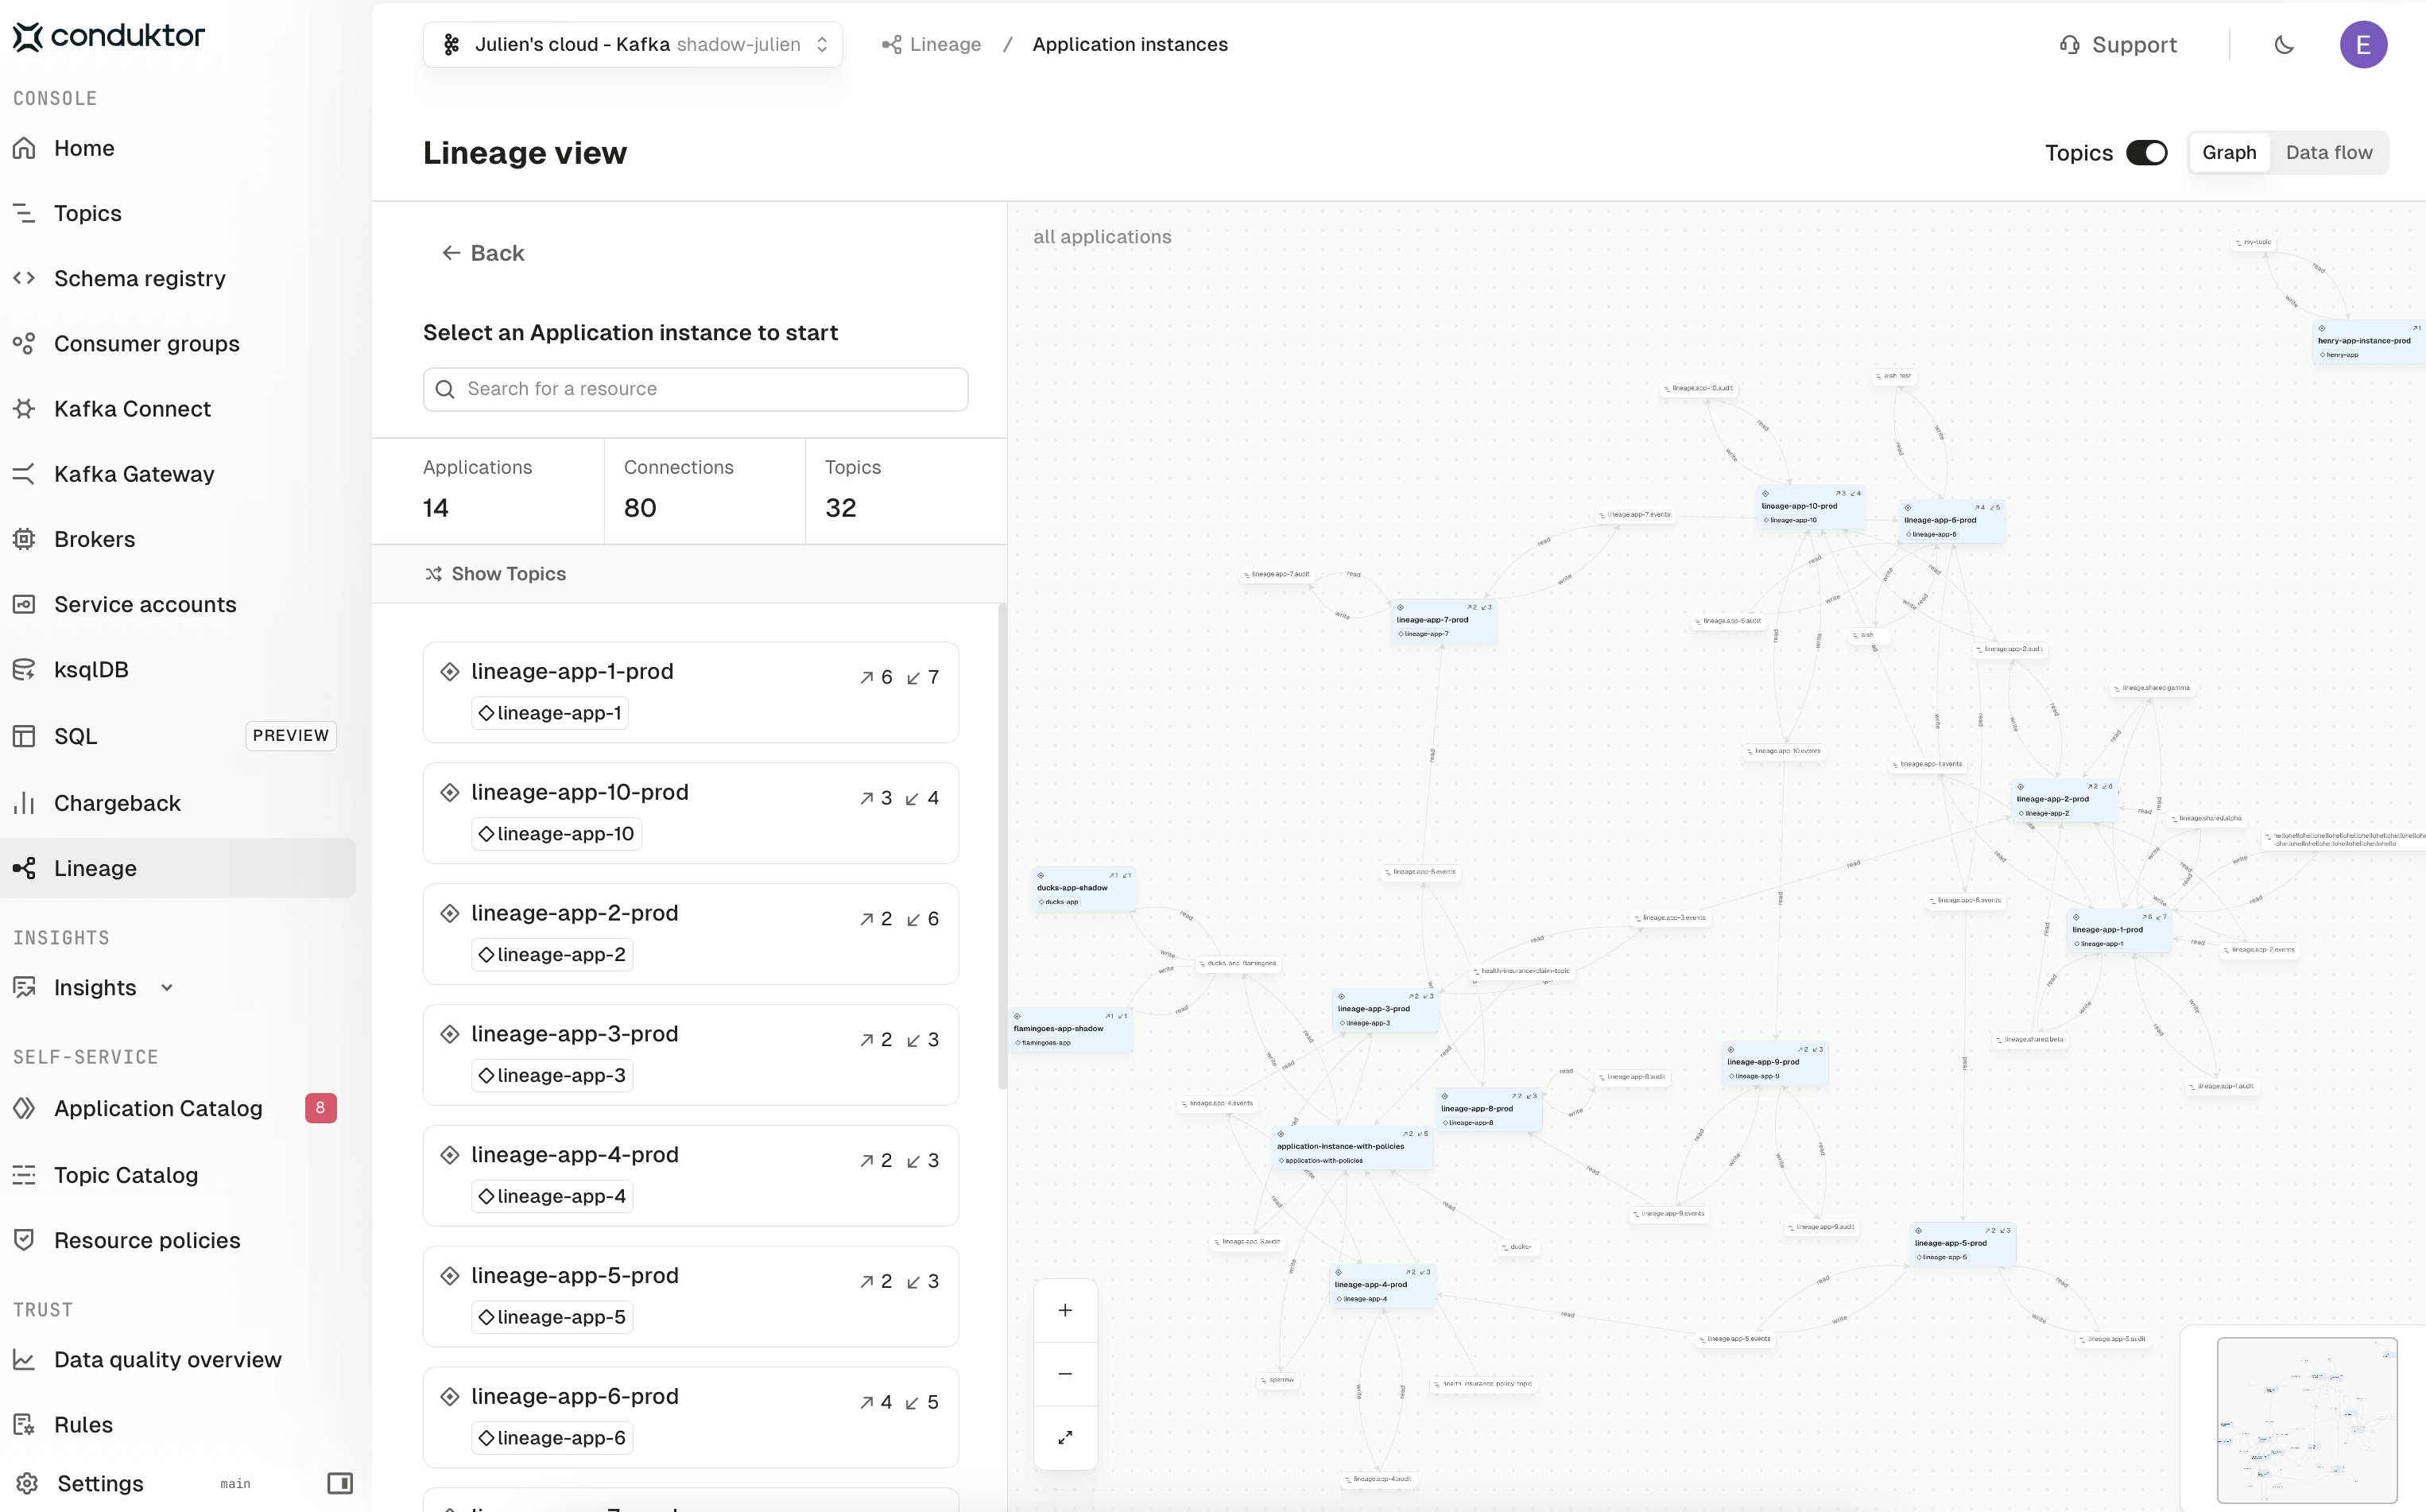Click the Settings gear icon
Image resolution: width=2426 pixels, height=1512 pixels.
point(27,1483)
